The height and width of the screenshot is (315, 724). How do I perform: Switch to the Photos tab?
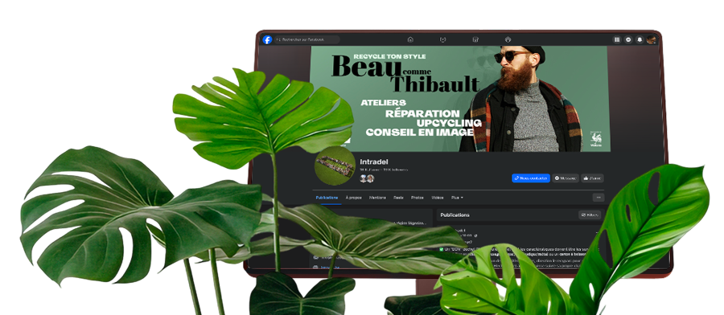417,198
